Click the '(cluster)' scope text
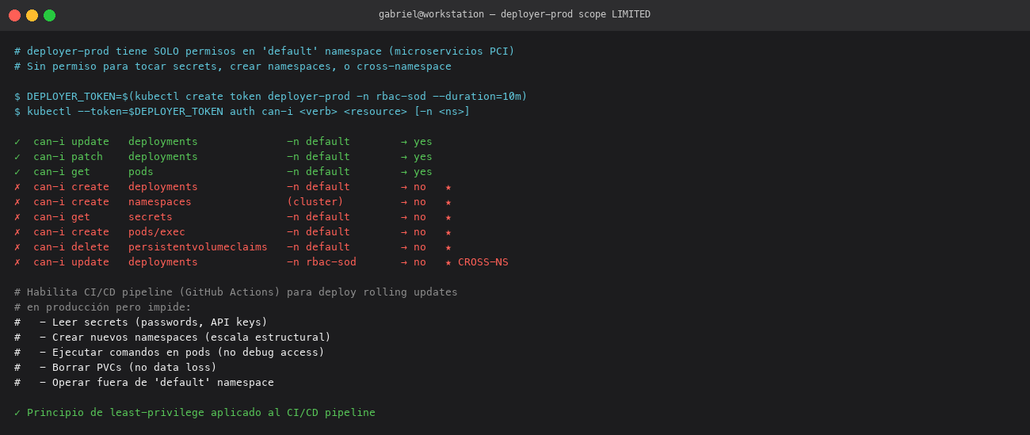1030x435 pixels. 315,202
